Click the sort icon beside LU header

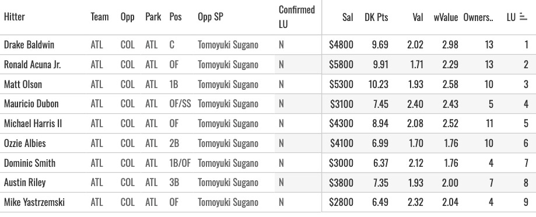pos(523,17)
